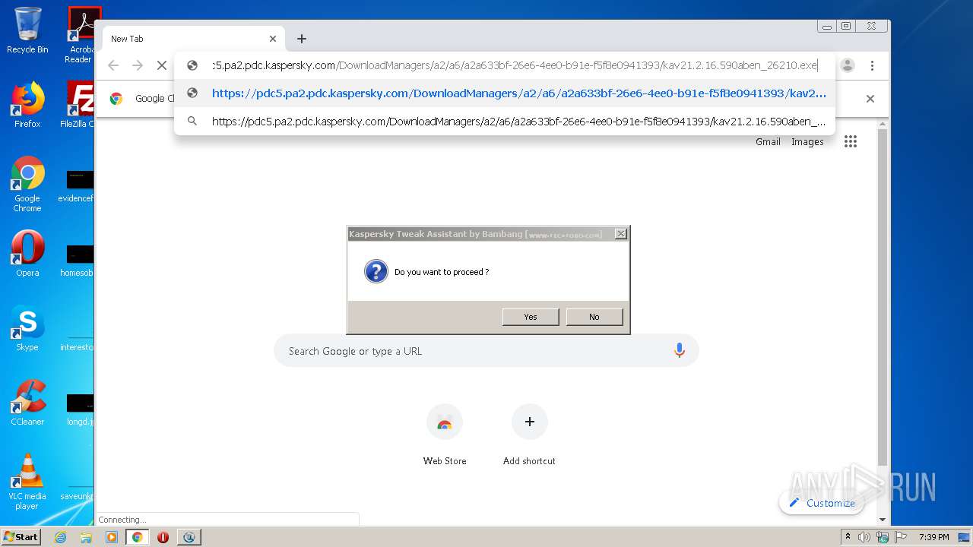Launch Opera desktop shortcut
Screen dimensions: 973x547
pos(27,254)
